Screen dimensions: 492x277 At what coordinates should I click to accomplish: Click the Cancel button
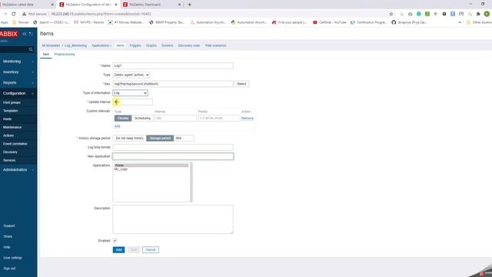click(x=151, y=249)
